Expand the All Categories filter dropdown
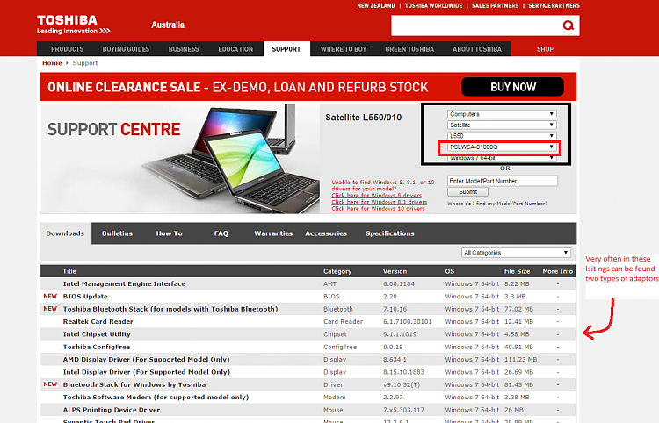Viewport: 659px width, 423px height. click(x=516, y=253)
